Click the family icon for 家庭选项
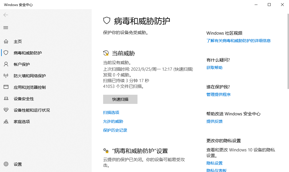This screenshot has width=289, height=172. pos(6,122)
